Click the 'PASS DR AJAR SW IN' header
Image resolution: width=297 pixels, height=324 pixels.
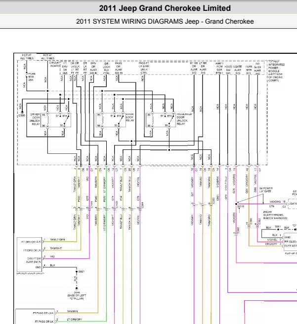point(119,68)
